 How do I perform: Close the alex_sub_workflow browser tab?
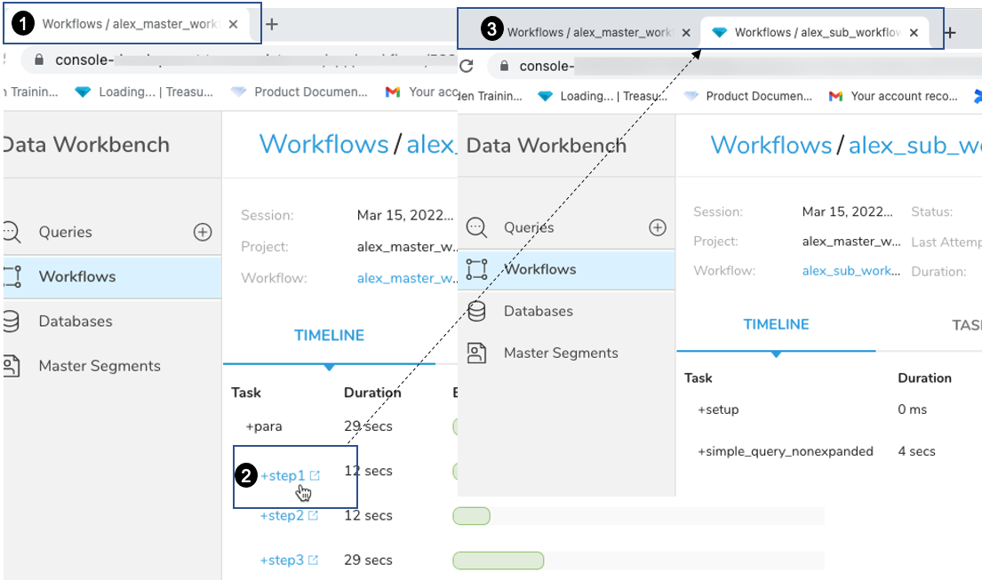coord(914,33)
